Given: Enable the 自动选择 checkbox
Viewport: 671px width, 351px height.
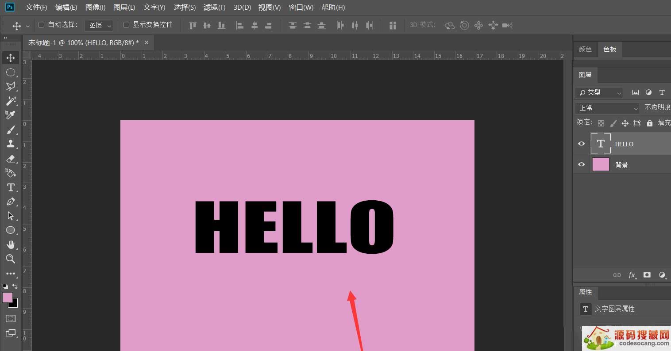Looking at the screenshot, I should click(x=42, y=25).
